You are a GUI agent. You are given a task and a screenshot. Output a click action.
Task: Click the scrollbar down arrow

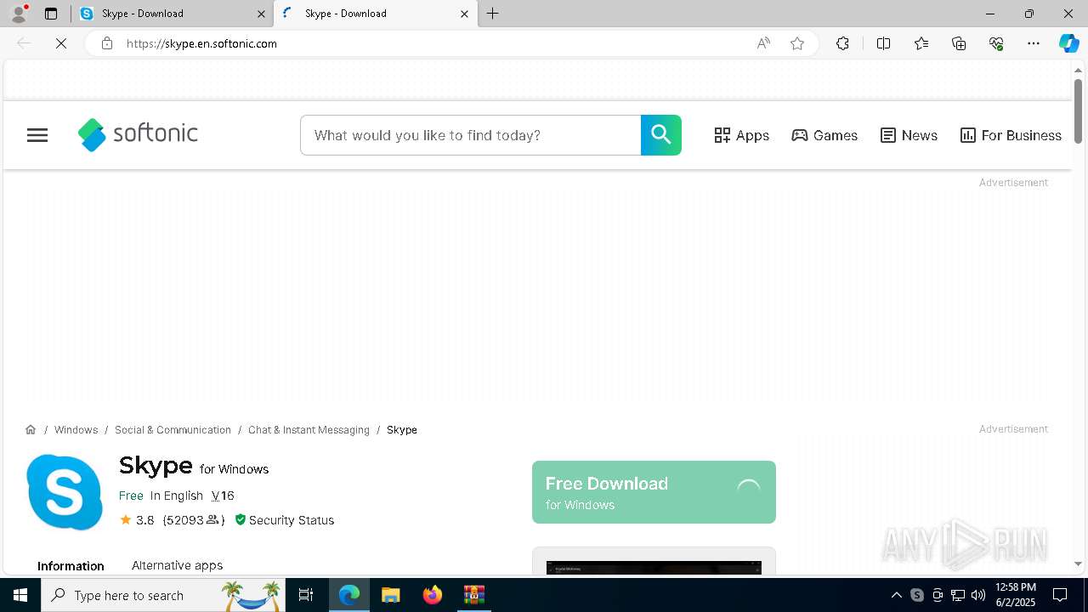pos(1078,564)
